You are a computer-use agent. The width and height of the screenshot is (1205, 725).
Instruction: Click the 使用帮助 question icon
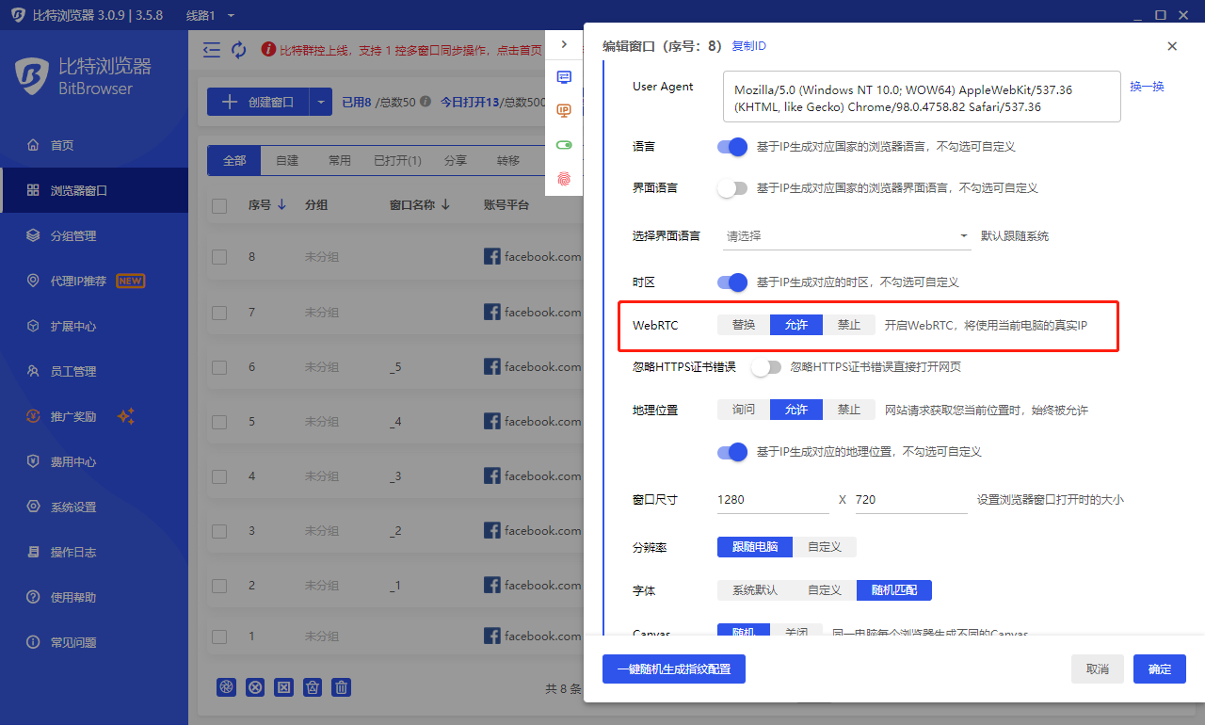(33, 597)
